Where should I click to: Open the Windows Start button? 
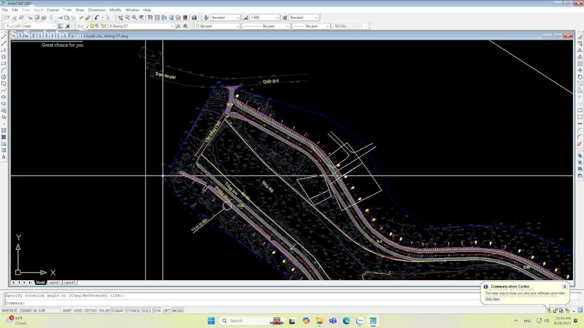[x=211, y=320]
